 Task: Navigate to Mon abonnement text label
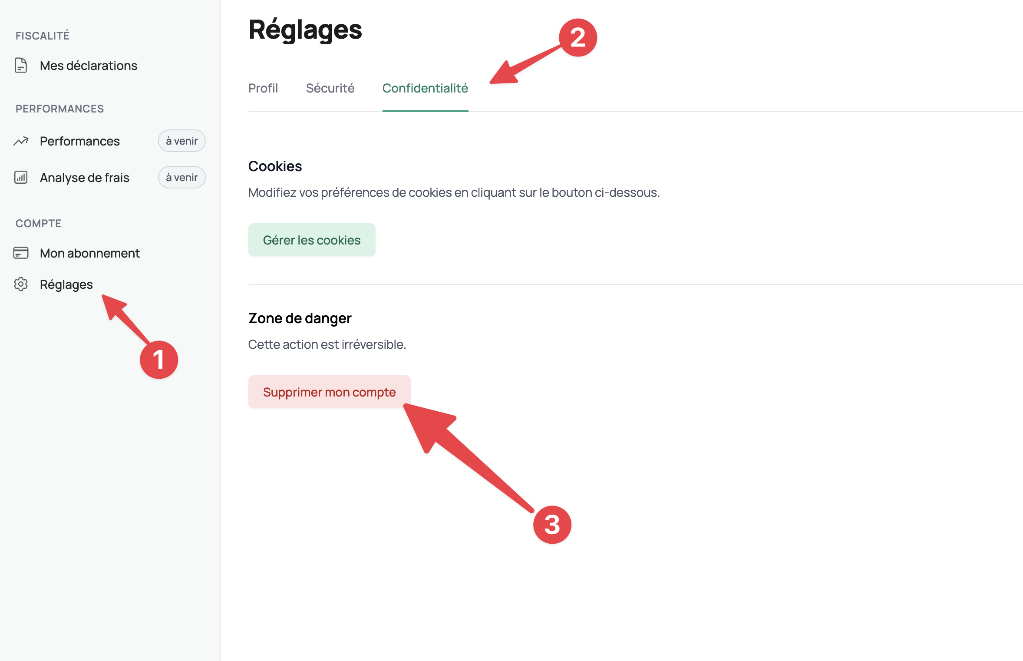90,253
